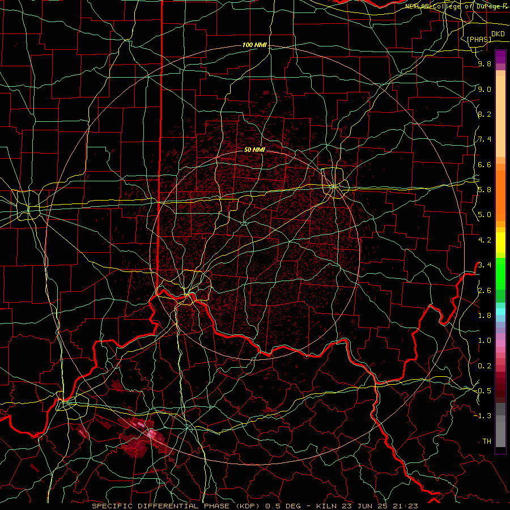Click the purple swatch at the top of the color bar
510x510 pixels.
[x=500, y=57]
